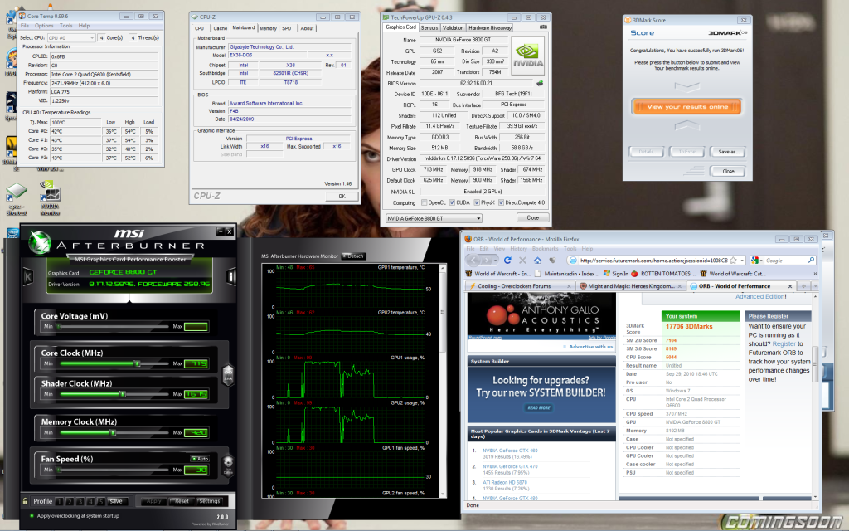Click the NVIDIA Monitor desktop icon
The height and width of the screenshot is (531, 849).
[x=50, y=197]
